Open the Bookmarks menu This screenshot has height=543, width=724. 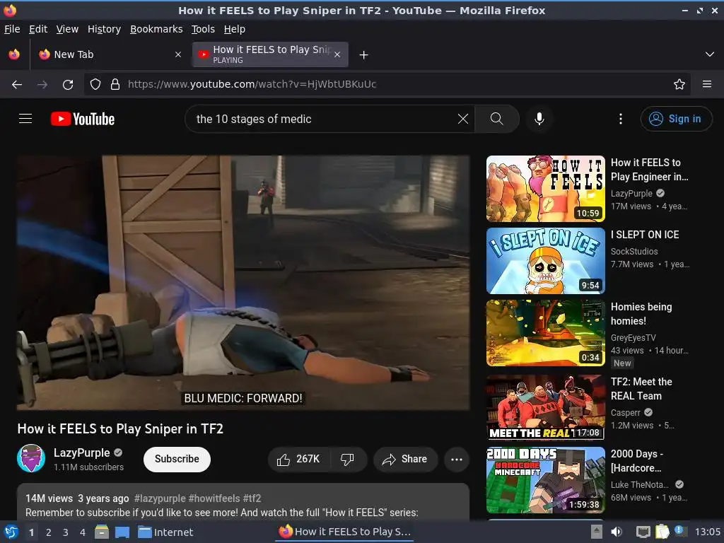[x=156, y=29]
